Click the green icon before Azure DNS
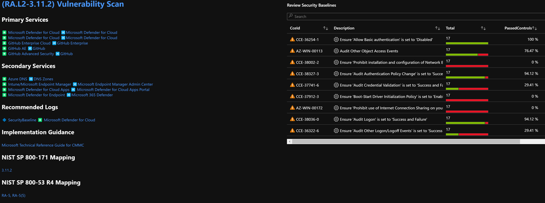 pyautogui.click(x=4, y=79)
